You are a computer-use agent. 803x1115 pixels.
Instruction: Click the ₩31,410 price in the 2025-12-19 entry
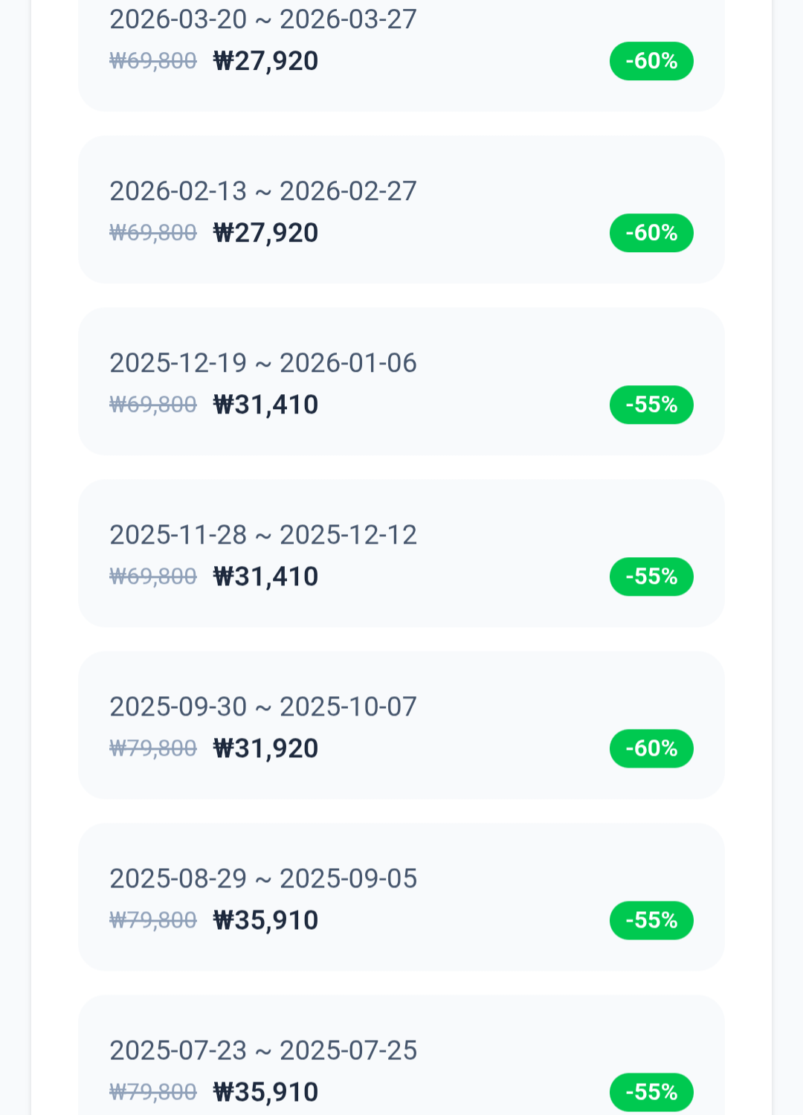coord(265,405)
